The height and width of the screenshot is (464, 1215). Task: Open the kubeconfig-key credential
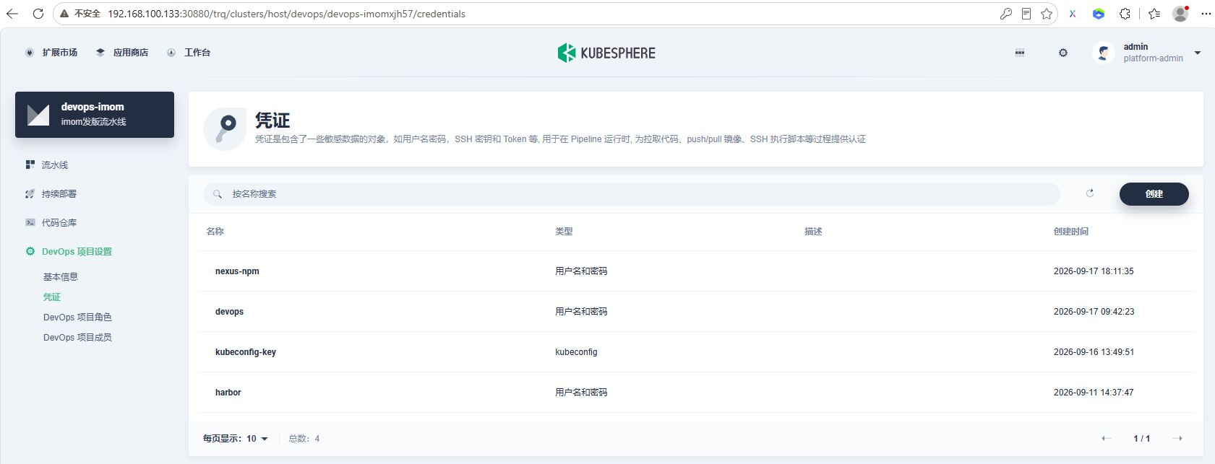(x=246, y=352)
